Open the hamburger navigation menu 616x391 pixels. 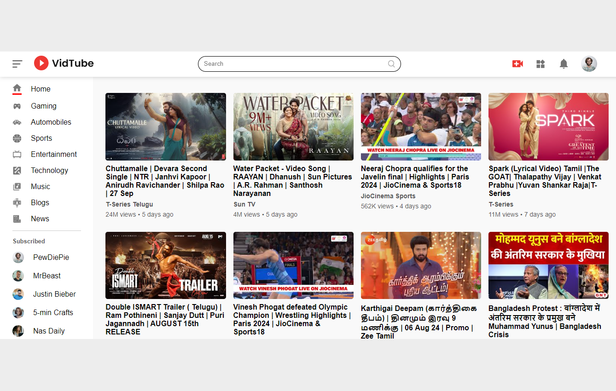coord(17,63)
